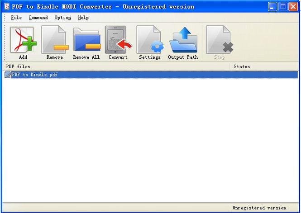Image resolution: width=301 pixels, height=213 pixels.
Task: Minimize the converter window
Action: [272, 7]
